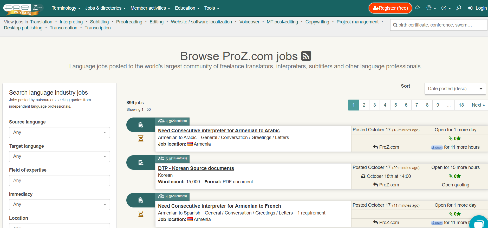Image resolution: width=488 pixels, height=228 pixels.
Task: Expand the Terminology menu
Action: pyautogui.click(x=66, y=8)
